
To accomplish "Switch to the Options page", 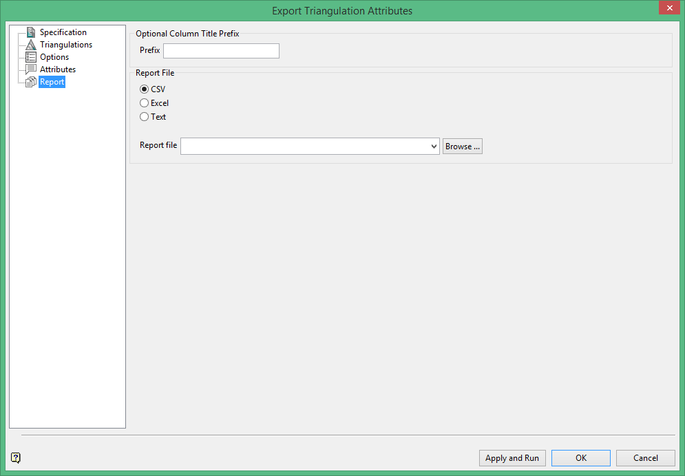I will (54, 57).
